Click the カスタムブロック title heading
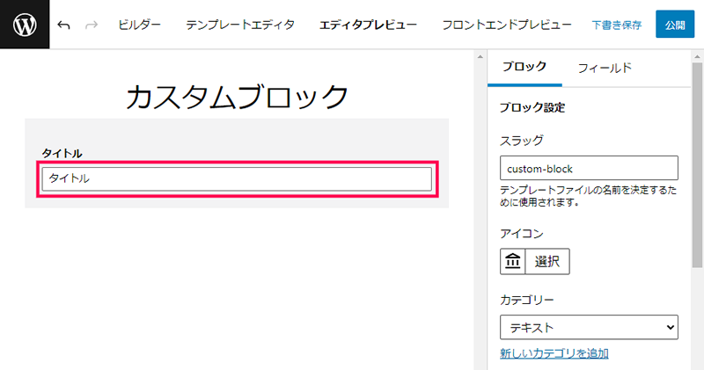 (237, 97)
